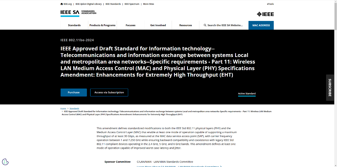
Task: Open the Resources menu
Action: (x=186, y=25)
